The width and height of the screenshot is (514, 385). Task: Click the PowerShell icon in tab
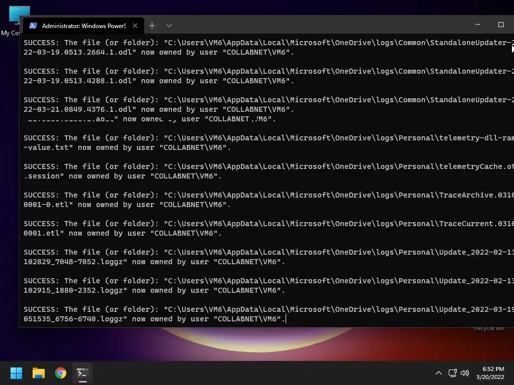click(33, 26)
